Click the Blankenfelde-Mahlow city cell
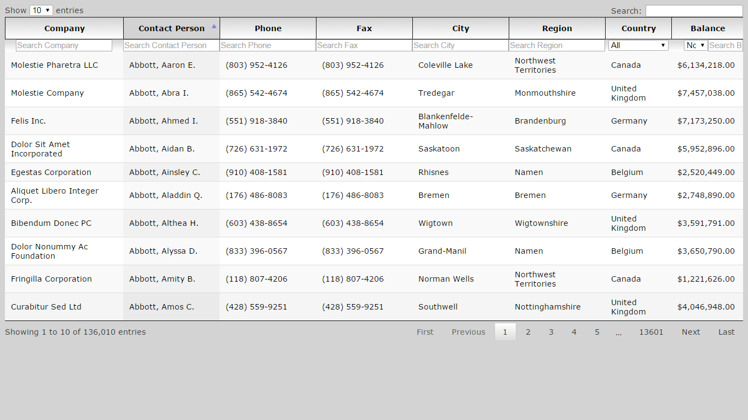Image resolution: width=748 pixels, height=420 pixels. 461,121
